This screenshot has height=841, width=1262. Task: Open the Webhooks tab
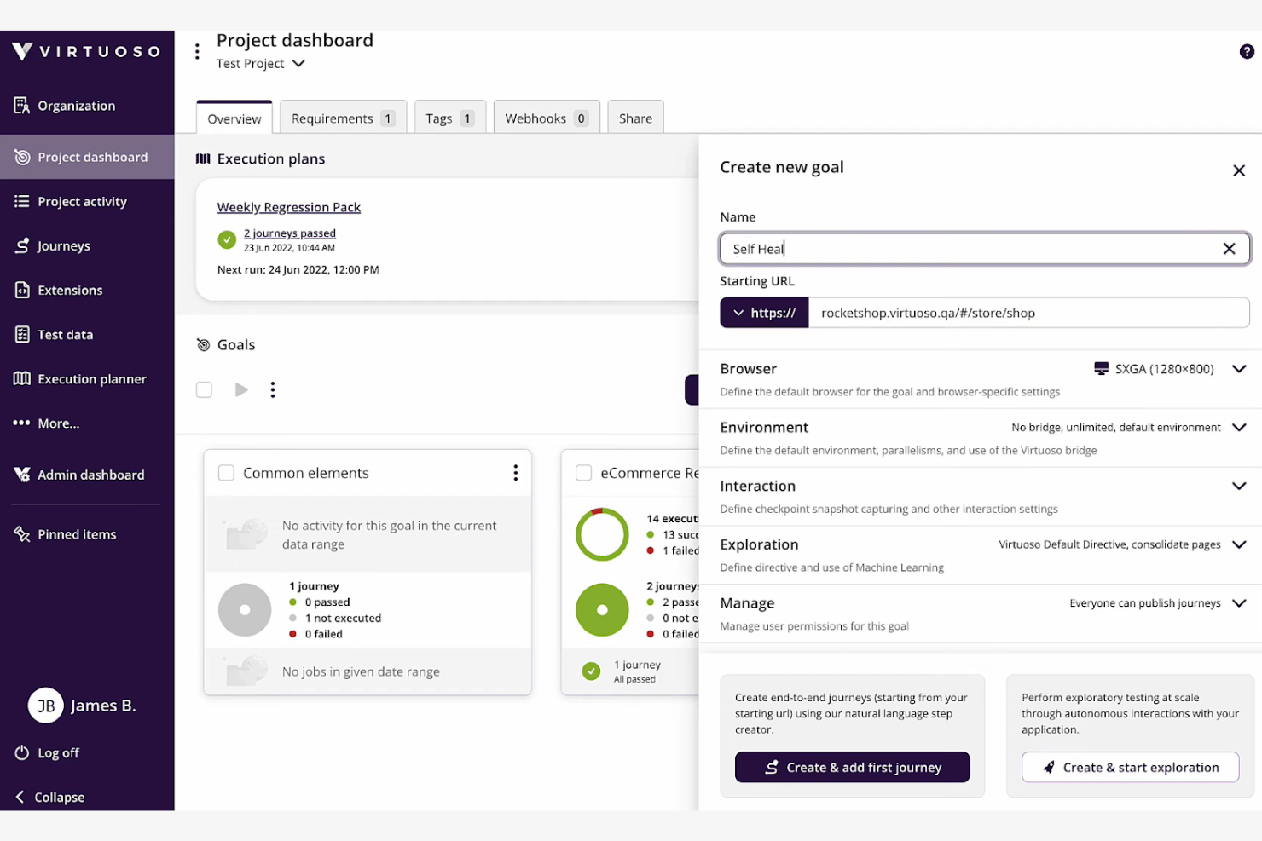click(538, 118)
